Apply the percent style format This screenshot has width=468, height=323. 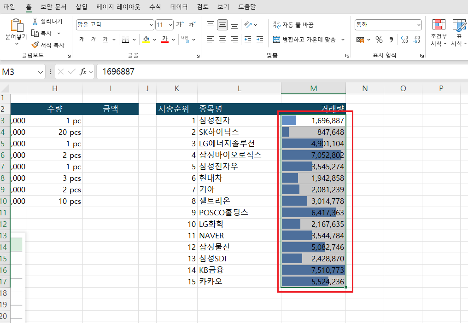(x=379, y=40)
